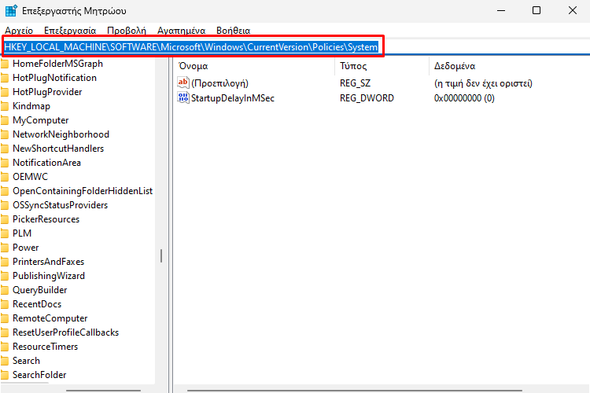Click the folder icon beside PickerResources

tap(5, 219)
